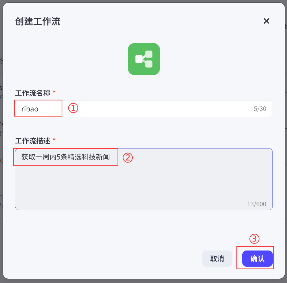Click the 获取一周内5条精选科技新闻 description text
Screen dimensions: 287x283
(66, 157)
